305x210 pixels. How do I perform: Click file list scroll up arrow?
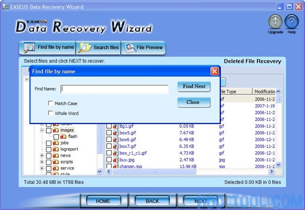pyautogui.click(x=278, y=91)
